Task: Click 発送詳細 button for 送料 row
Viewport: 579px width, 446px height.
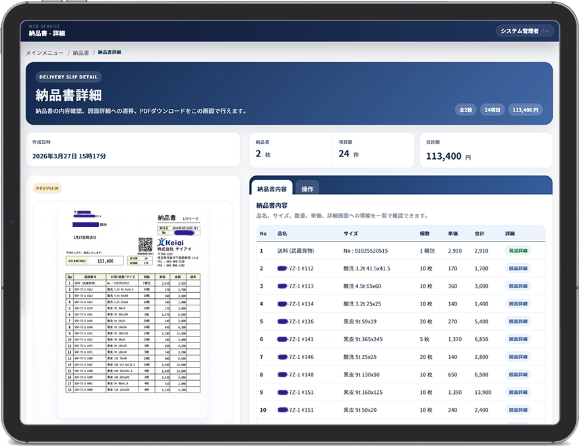Action: pyautogui.click(x=518, y=251)
